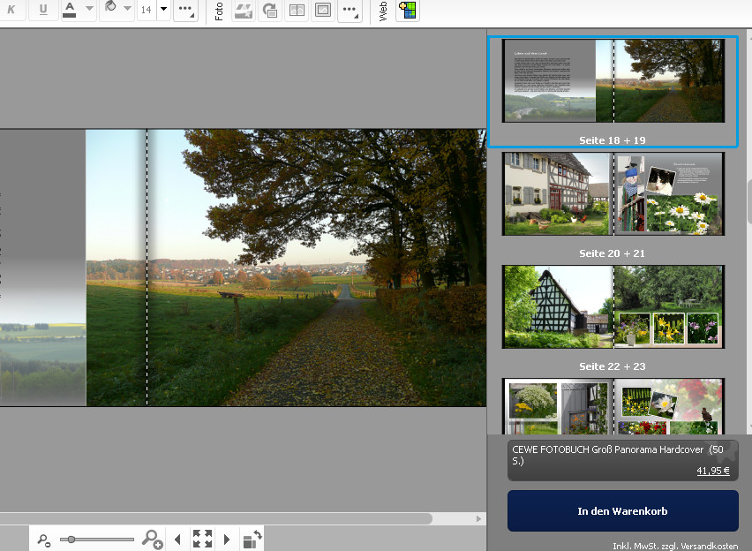
Task: Fit page to screen view
Action: [x=202, y=539]
